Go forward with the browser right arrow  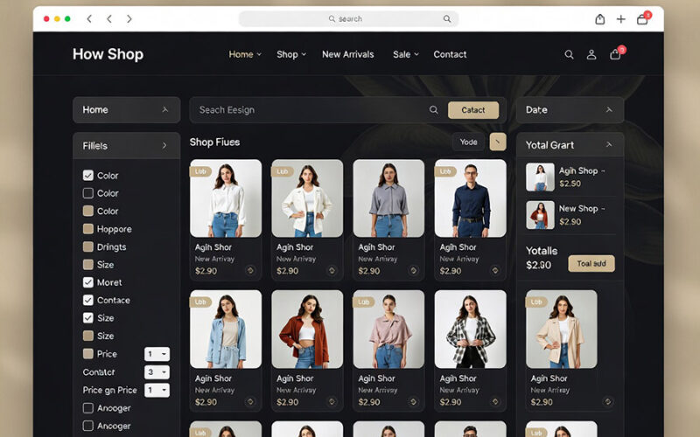tap(129, 18)
